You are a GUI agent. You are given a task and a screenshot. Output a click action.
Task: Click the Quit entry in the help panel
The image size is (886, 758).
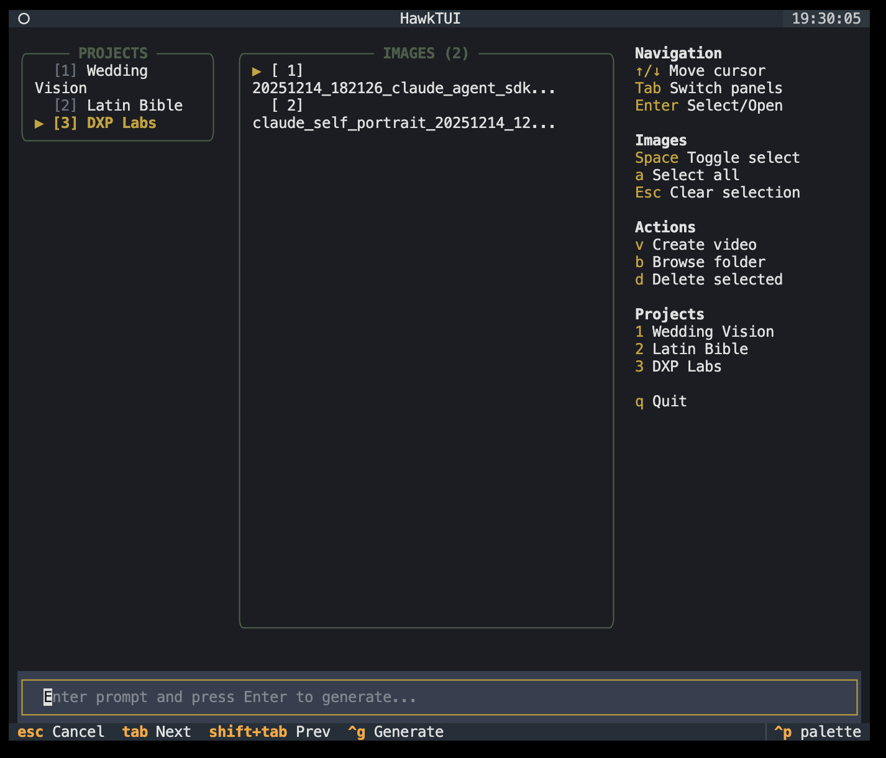pyautogui.click(x=660, y=401)
